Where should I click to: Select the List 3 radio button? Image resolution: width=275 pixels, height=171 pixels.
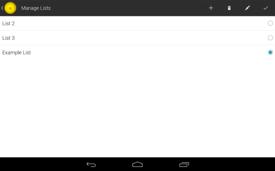click(270, 38)
